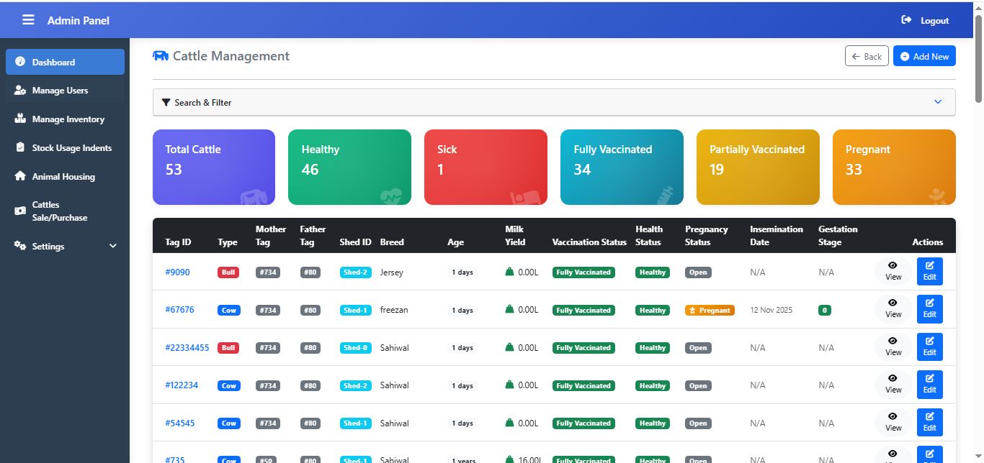Open the #22334455 tag ID link
The height and width of the screenshot is (463, 984).
(x=187, y=348)
